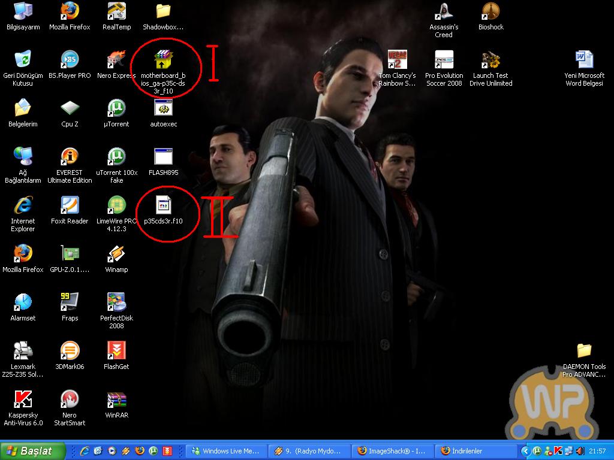Image resolution: width=614 pixels, height=460 pixels.
Task: Open network connection tray icon
Action: (x=568, y=451)
